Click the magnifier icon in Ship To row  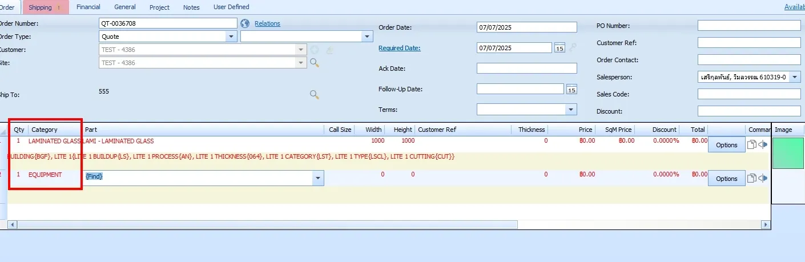(314, 94)
